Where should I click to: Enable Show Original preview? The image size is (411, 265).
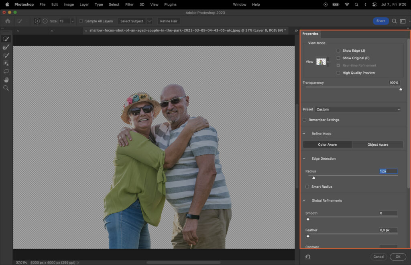338,58
